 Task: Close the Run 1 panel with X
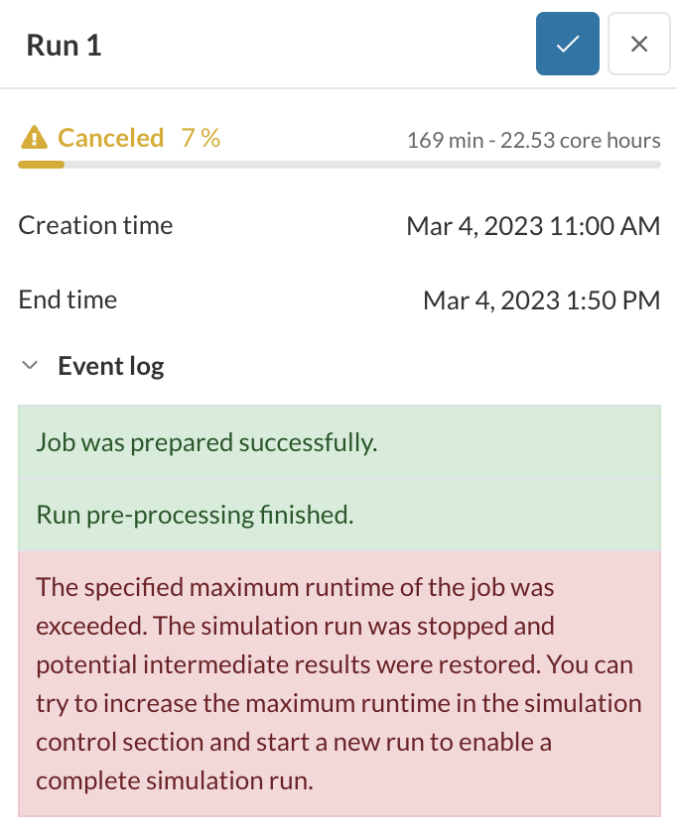pos(639,44)
